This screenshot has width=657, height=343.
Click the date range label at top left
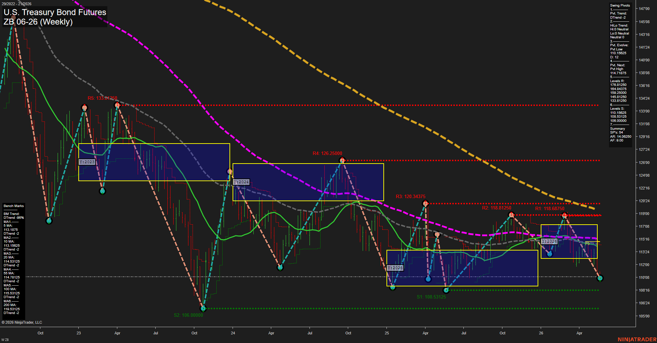pos(17,4)
